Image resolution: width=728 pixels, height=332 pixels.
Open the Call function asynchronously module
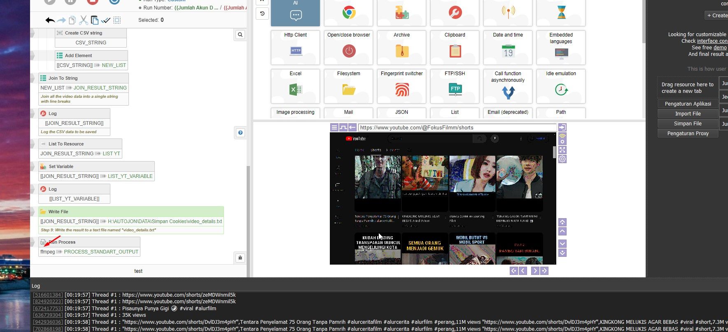tap(508, 86)
